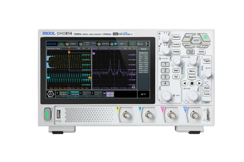Click the large vertical SCALE knob
Image resolution: width=244 pixels, height=162 pixels.
pyautogui.click(x=167, y=96)
